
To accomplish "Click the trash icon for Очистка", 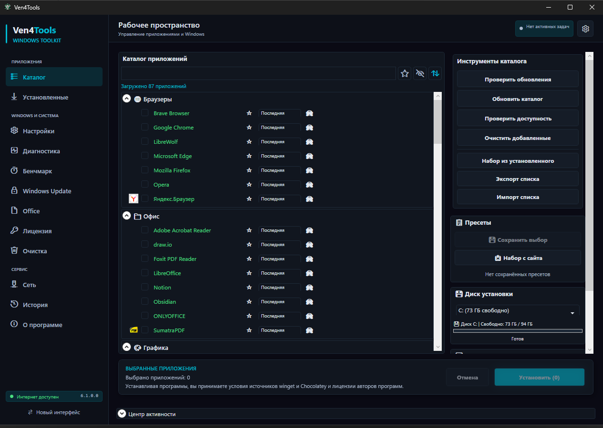I will [14, 251].
